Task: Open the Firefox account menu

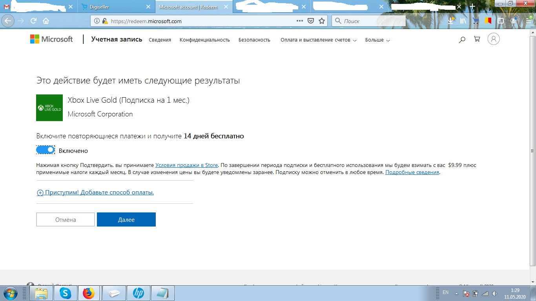Action: [x=513, y=21]
